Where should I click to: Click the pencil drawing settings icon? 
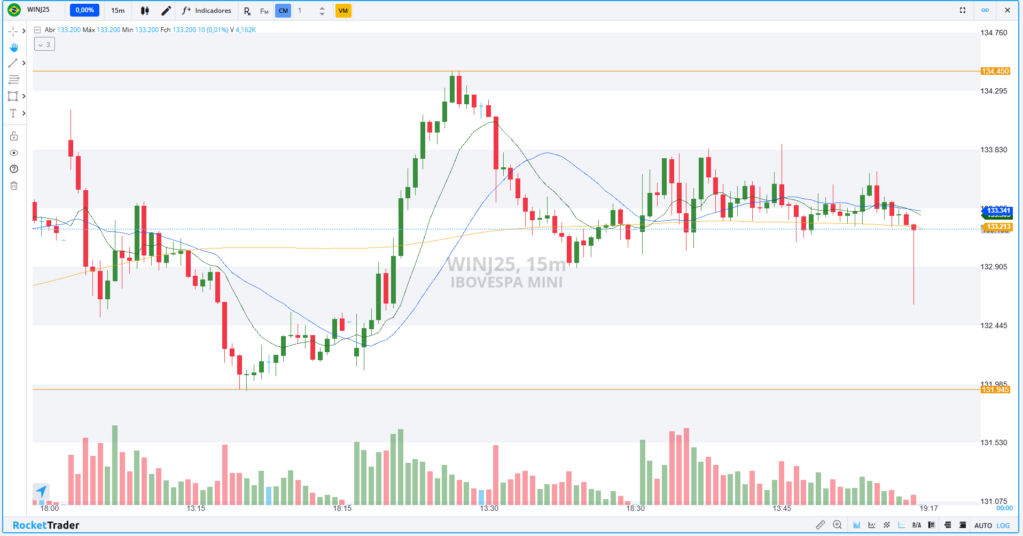[166, 11]
